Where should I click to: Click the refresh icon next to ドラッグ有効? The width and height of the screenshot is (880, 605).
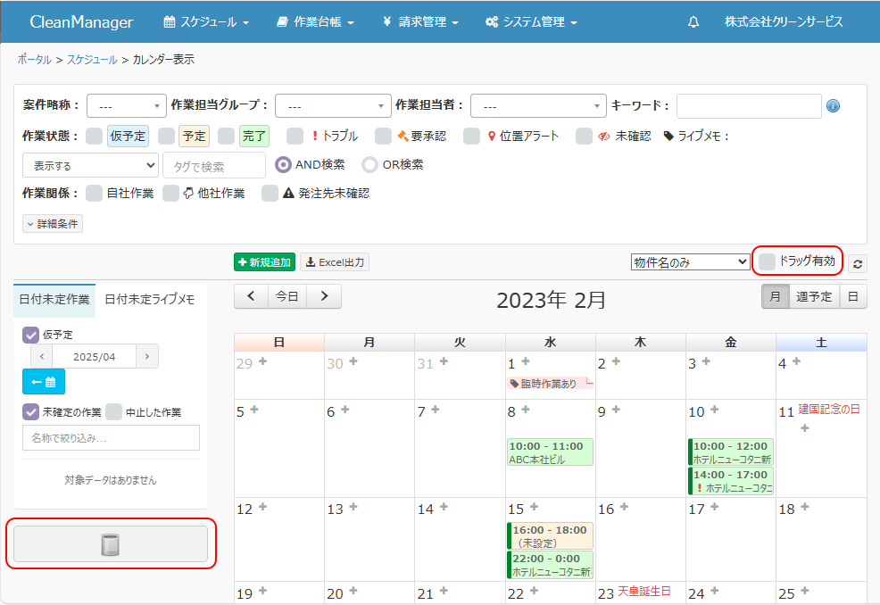[858, 263]
